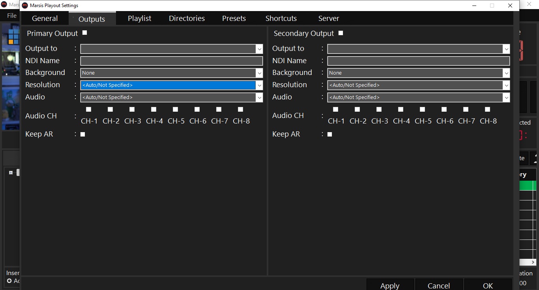The width and height of the screenshot is (539, 290).
Task: Check Secondary CH-2 audio channel
Action: pos(357,109)
